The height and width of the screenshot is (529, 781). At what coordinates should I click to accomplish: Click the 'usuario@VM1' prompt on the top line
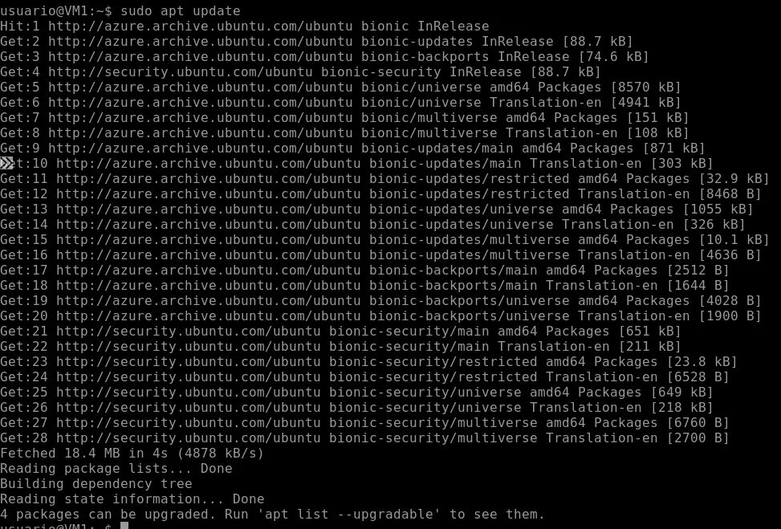point(44,11)
